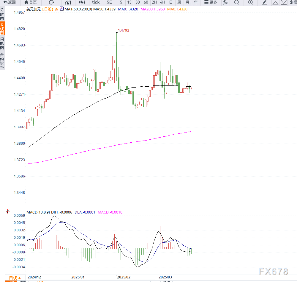Switch to the 4H timeframe
Image resolution: width=297 pixels, height=282 pixels.
[162, 2]
